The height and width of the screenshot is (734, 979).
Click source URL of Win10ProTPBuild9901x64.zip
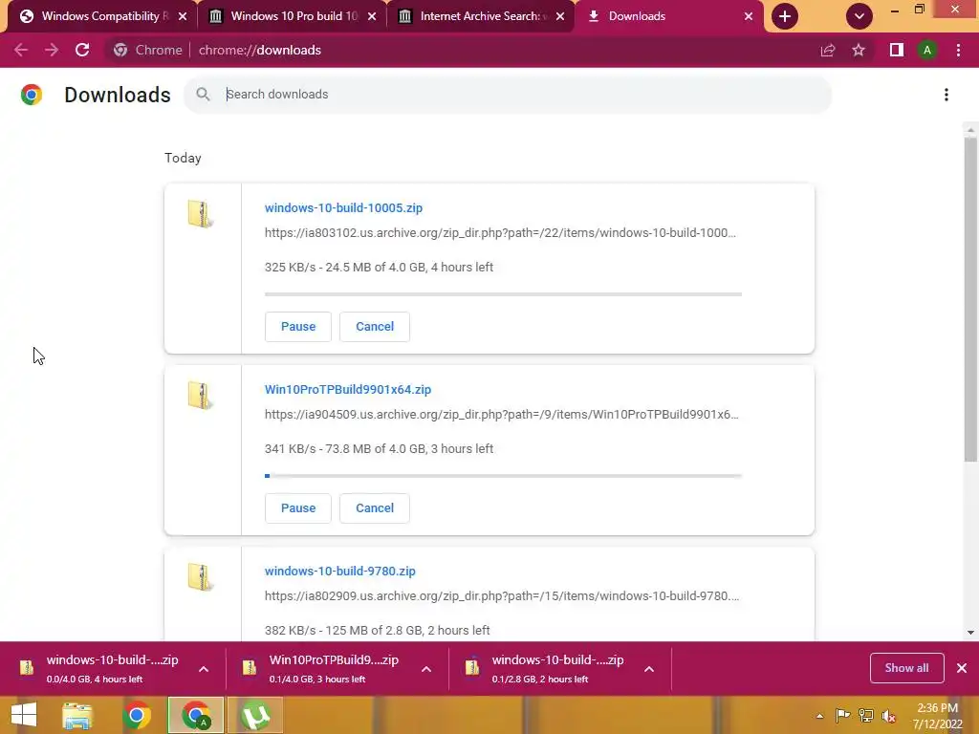coord(501,415)
